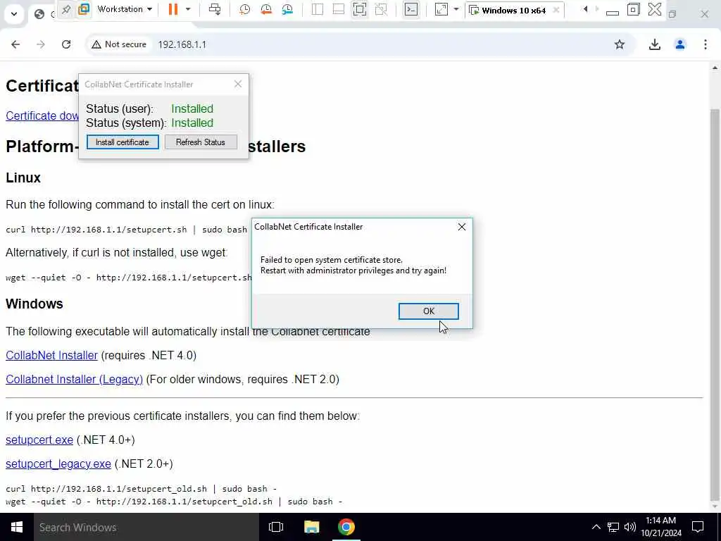Image resolution: width=721 pixels, height=541 pixels.
Task: Close the failed certificate store dialog
Action: [462, 227]
